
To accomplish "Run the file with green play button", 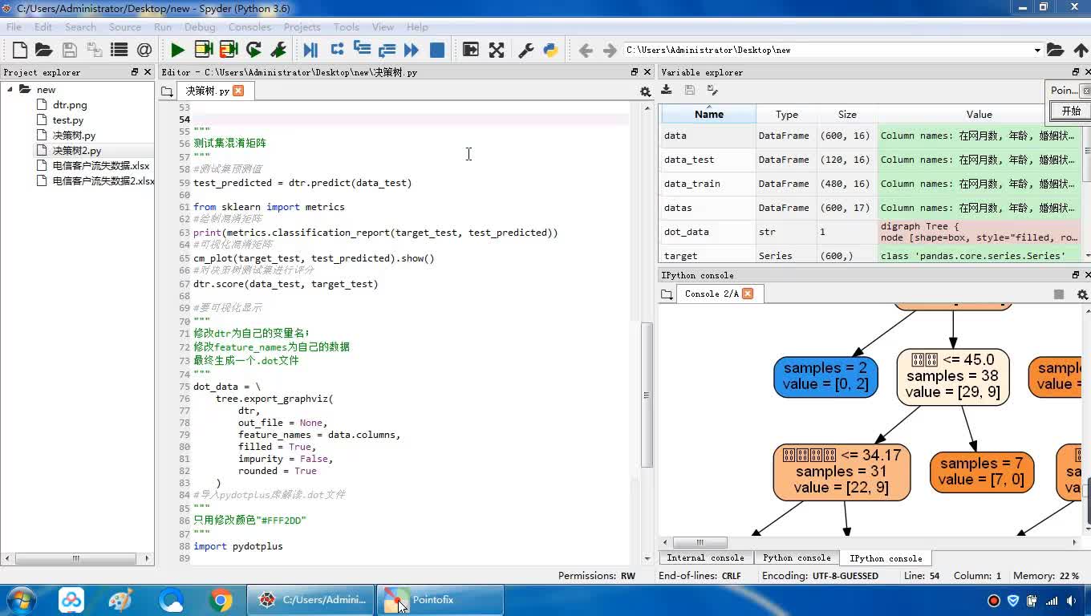I will click(x=177, y=50).
